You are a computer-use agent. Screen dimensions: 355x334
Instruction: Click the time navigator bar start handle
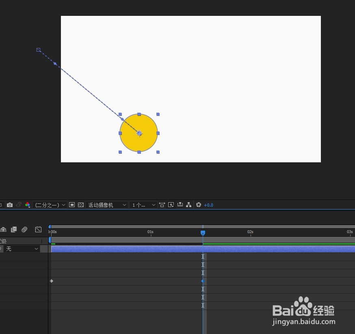click(x=50, y=227)
